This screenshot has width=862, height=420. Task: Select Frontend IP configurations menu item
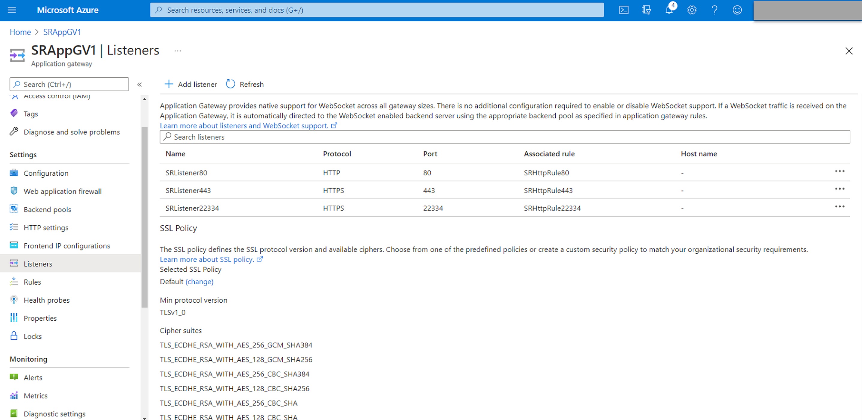67,245
